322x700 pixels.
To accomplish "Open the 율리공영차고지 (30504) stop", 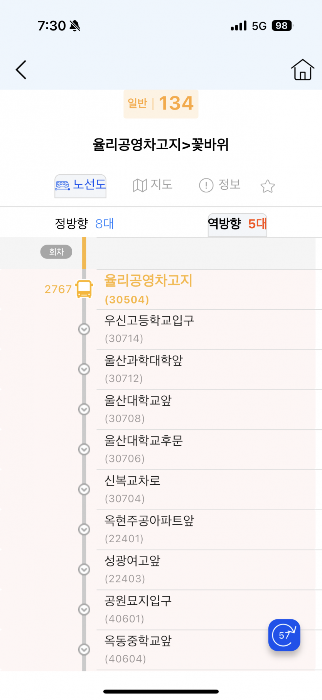I will point(148,289).
